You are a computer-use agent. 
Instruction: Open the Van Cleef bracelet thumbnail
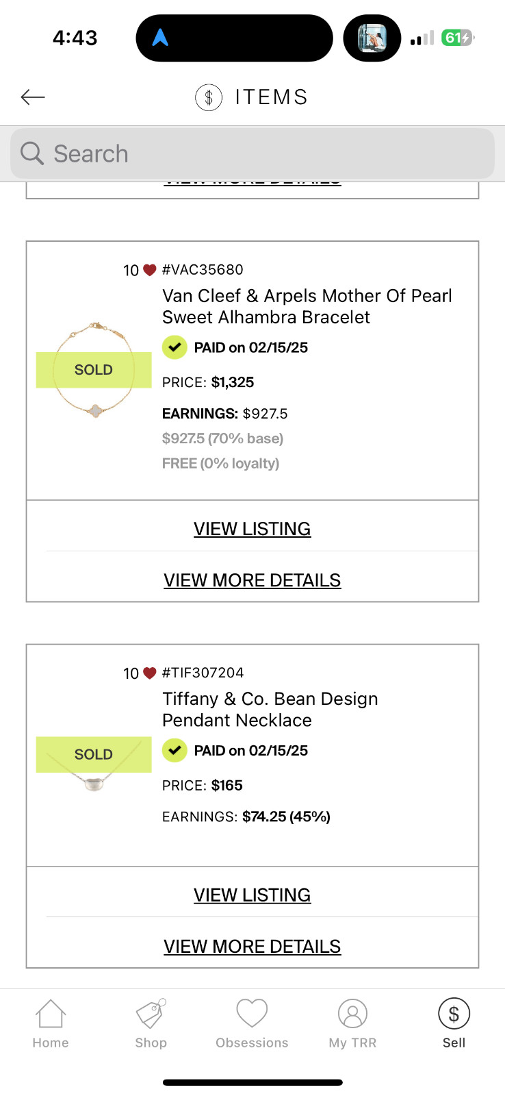94,370
